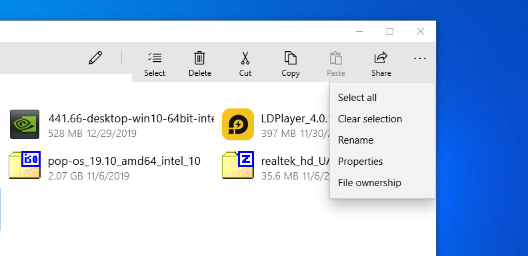Click the realtek zip archive icon
Image resolution: width=528 pixels, height=256 pixels.
(x=238, y=165)
